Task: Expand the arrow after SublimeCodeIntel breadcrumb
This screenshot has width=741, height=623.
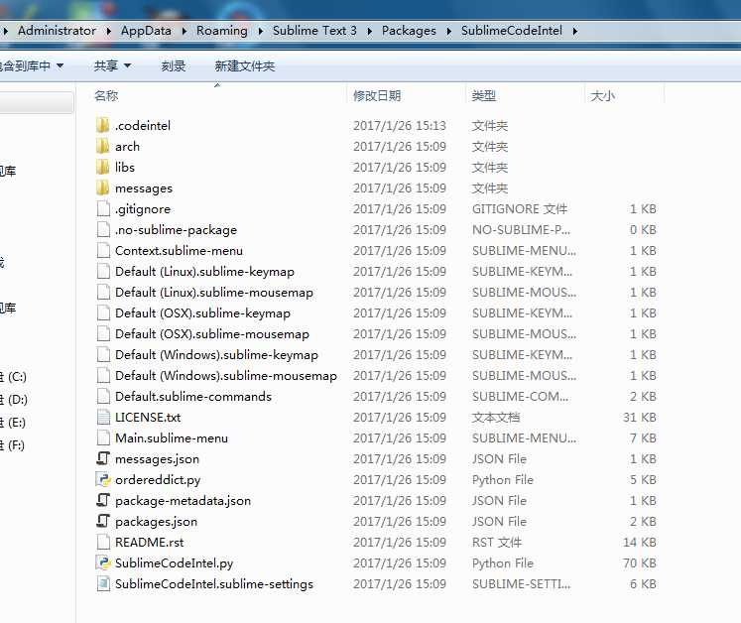Action: point(575,31)
